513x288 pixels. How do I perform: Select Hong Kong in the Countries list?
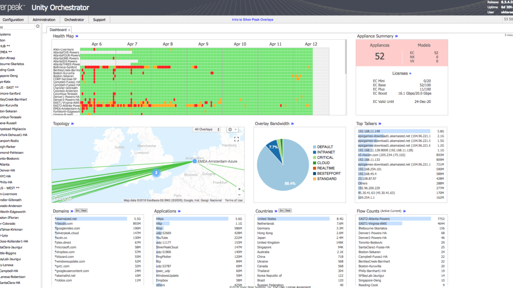coord(300,233)
